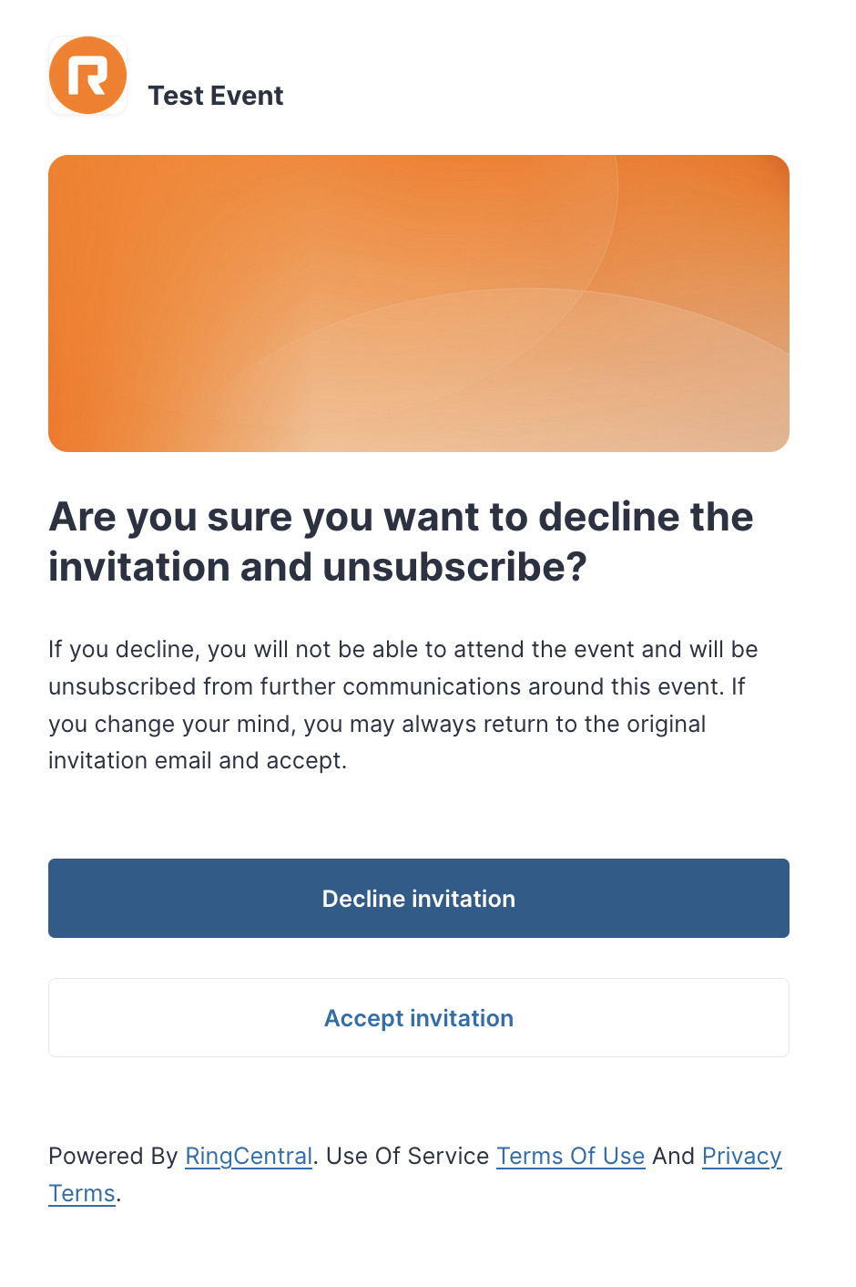
Task: Confirm declining with the dark blue button
Action: click(419, 898)
